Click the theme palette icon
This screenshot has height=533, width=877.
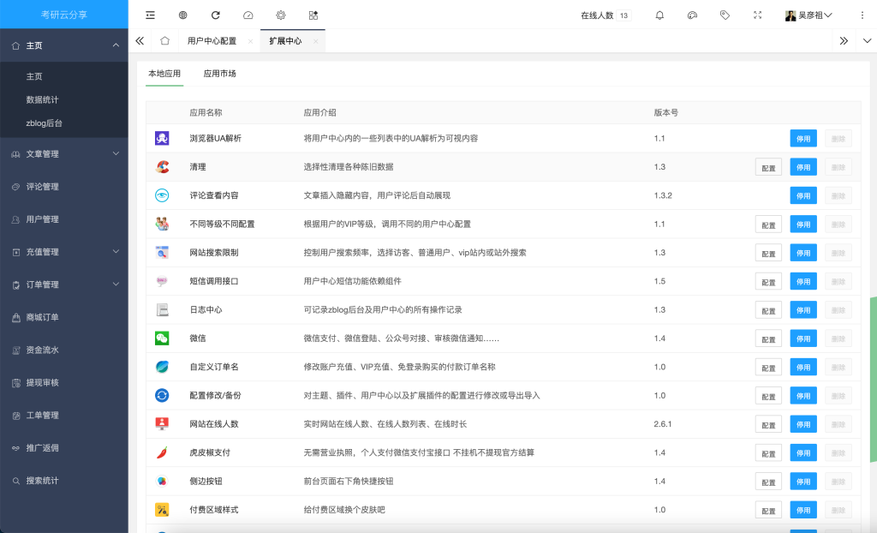[692, 15]
